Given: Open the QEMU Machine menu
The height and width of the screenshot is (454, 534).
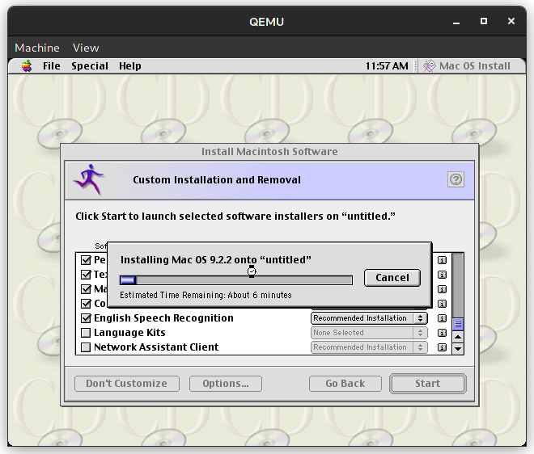Looking at the screenshot, I should (37, 48).
